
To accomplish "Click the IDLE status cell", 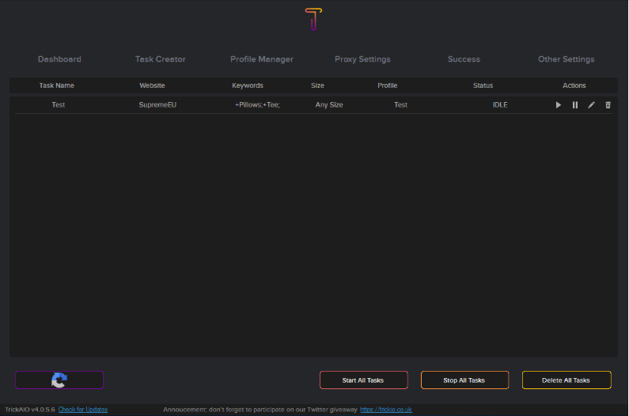I will click(500, 104).
